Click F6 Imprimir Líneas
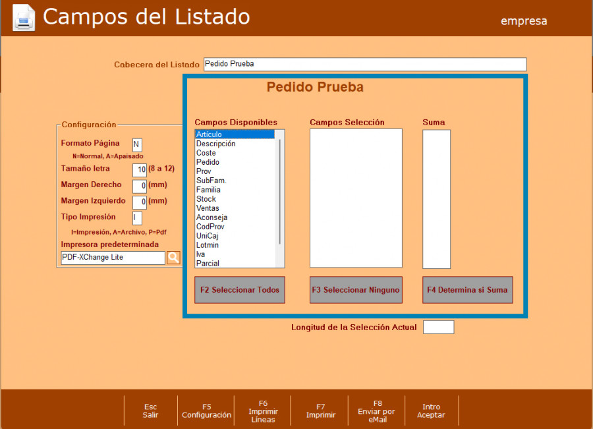Screen dimensions: 593x429 tap(263, 411)
